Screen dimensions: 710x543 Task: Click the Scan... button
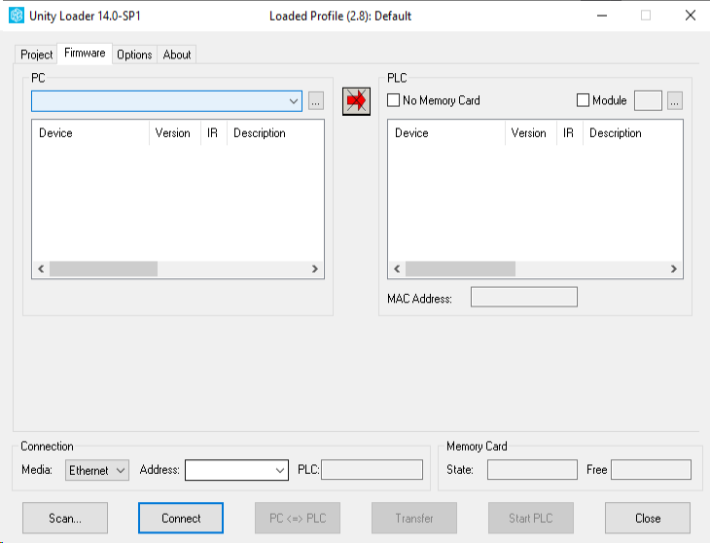tap(65, 518)
